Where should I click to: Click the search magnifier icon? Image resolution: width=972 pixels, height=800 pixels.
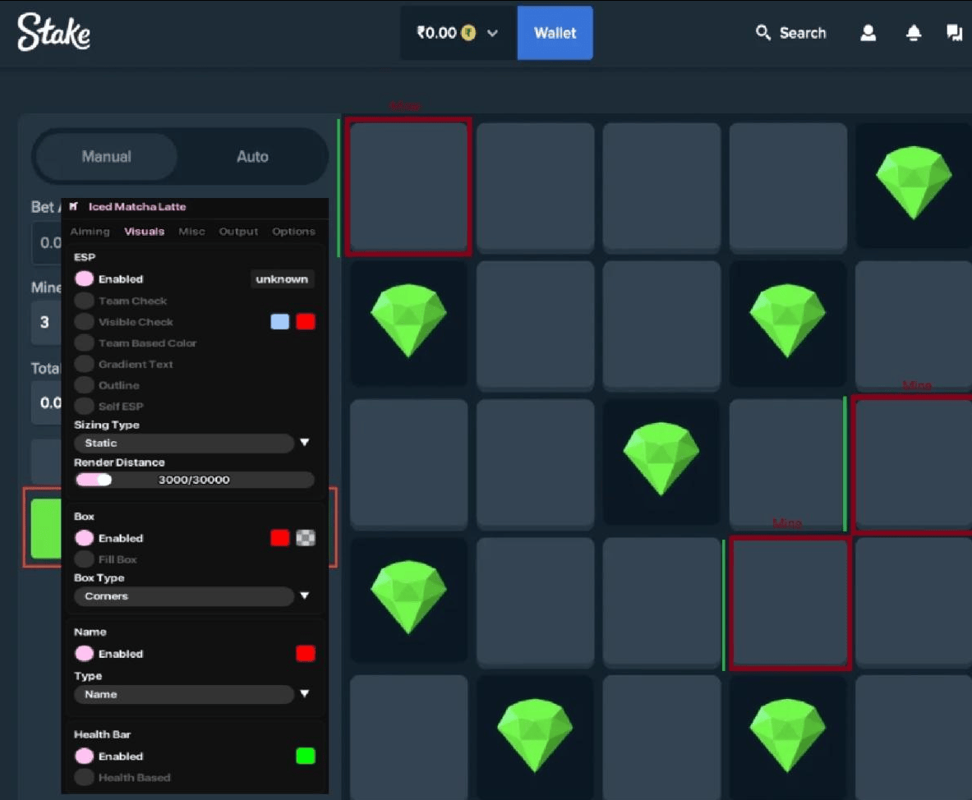tap(763, 32)
